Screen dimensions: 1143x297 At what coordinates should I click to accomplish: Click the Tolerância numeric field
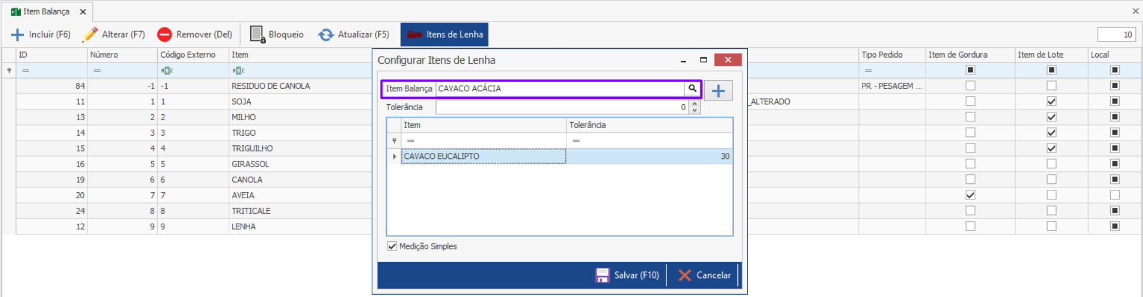(x=562, y=107)
